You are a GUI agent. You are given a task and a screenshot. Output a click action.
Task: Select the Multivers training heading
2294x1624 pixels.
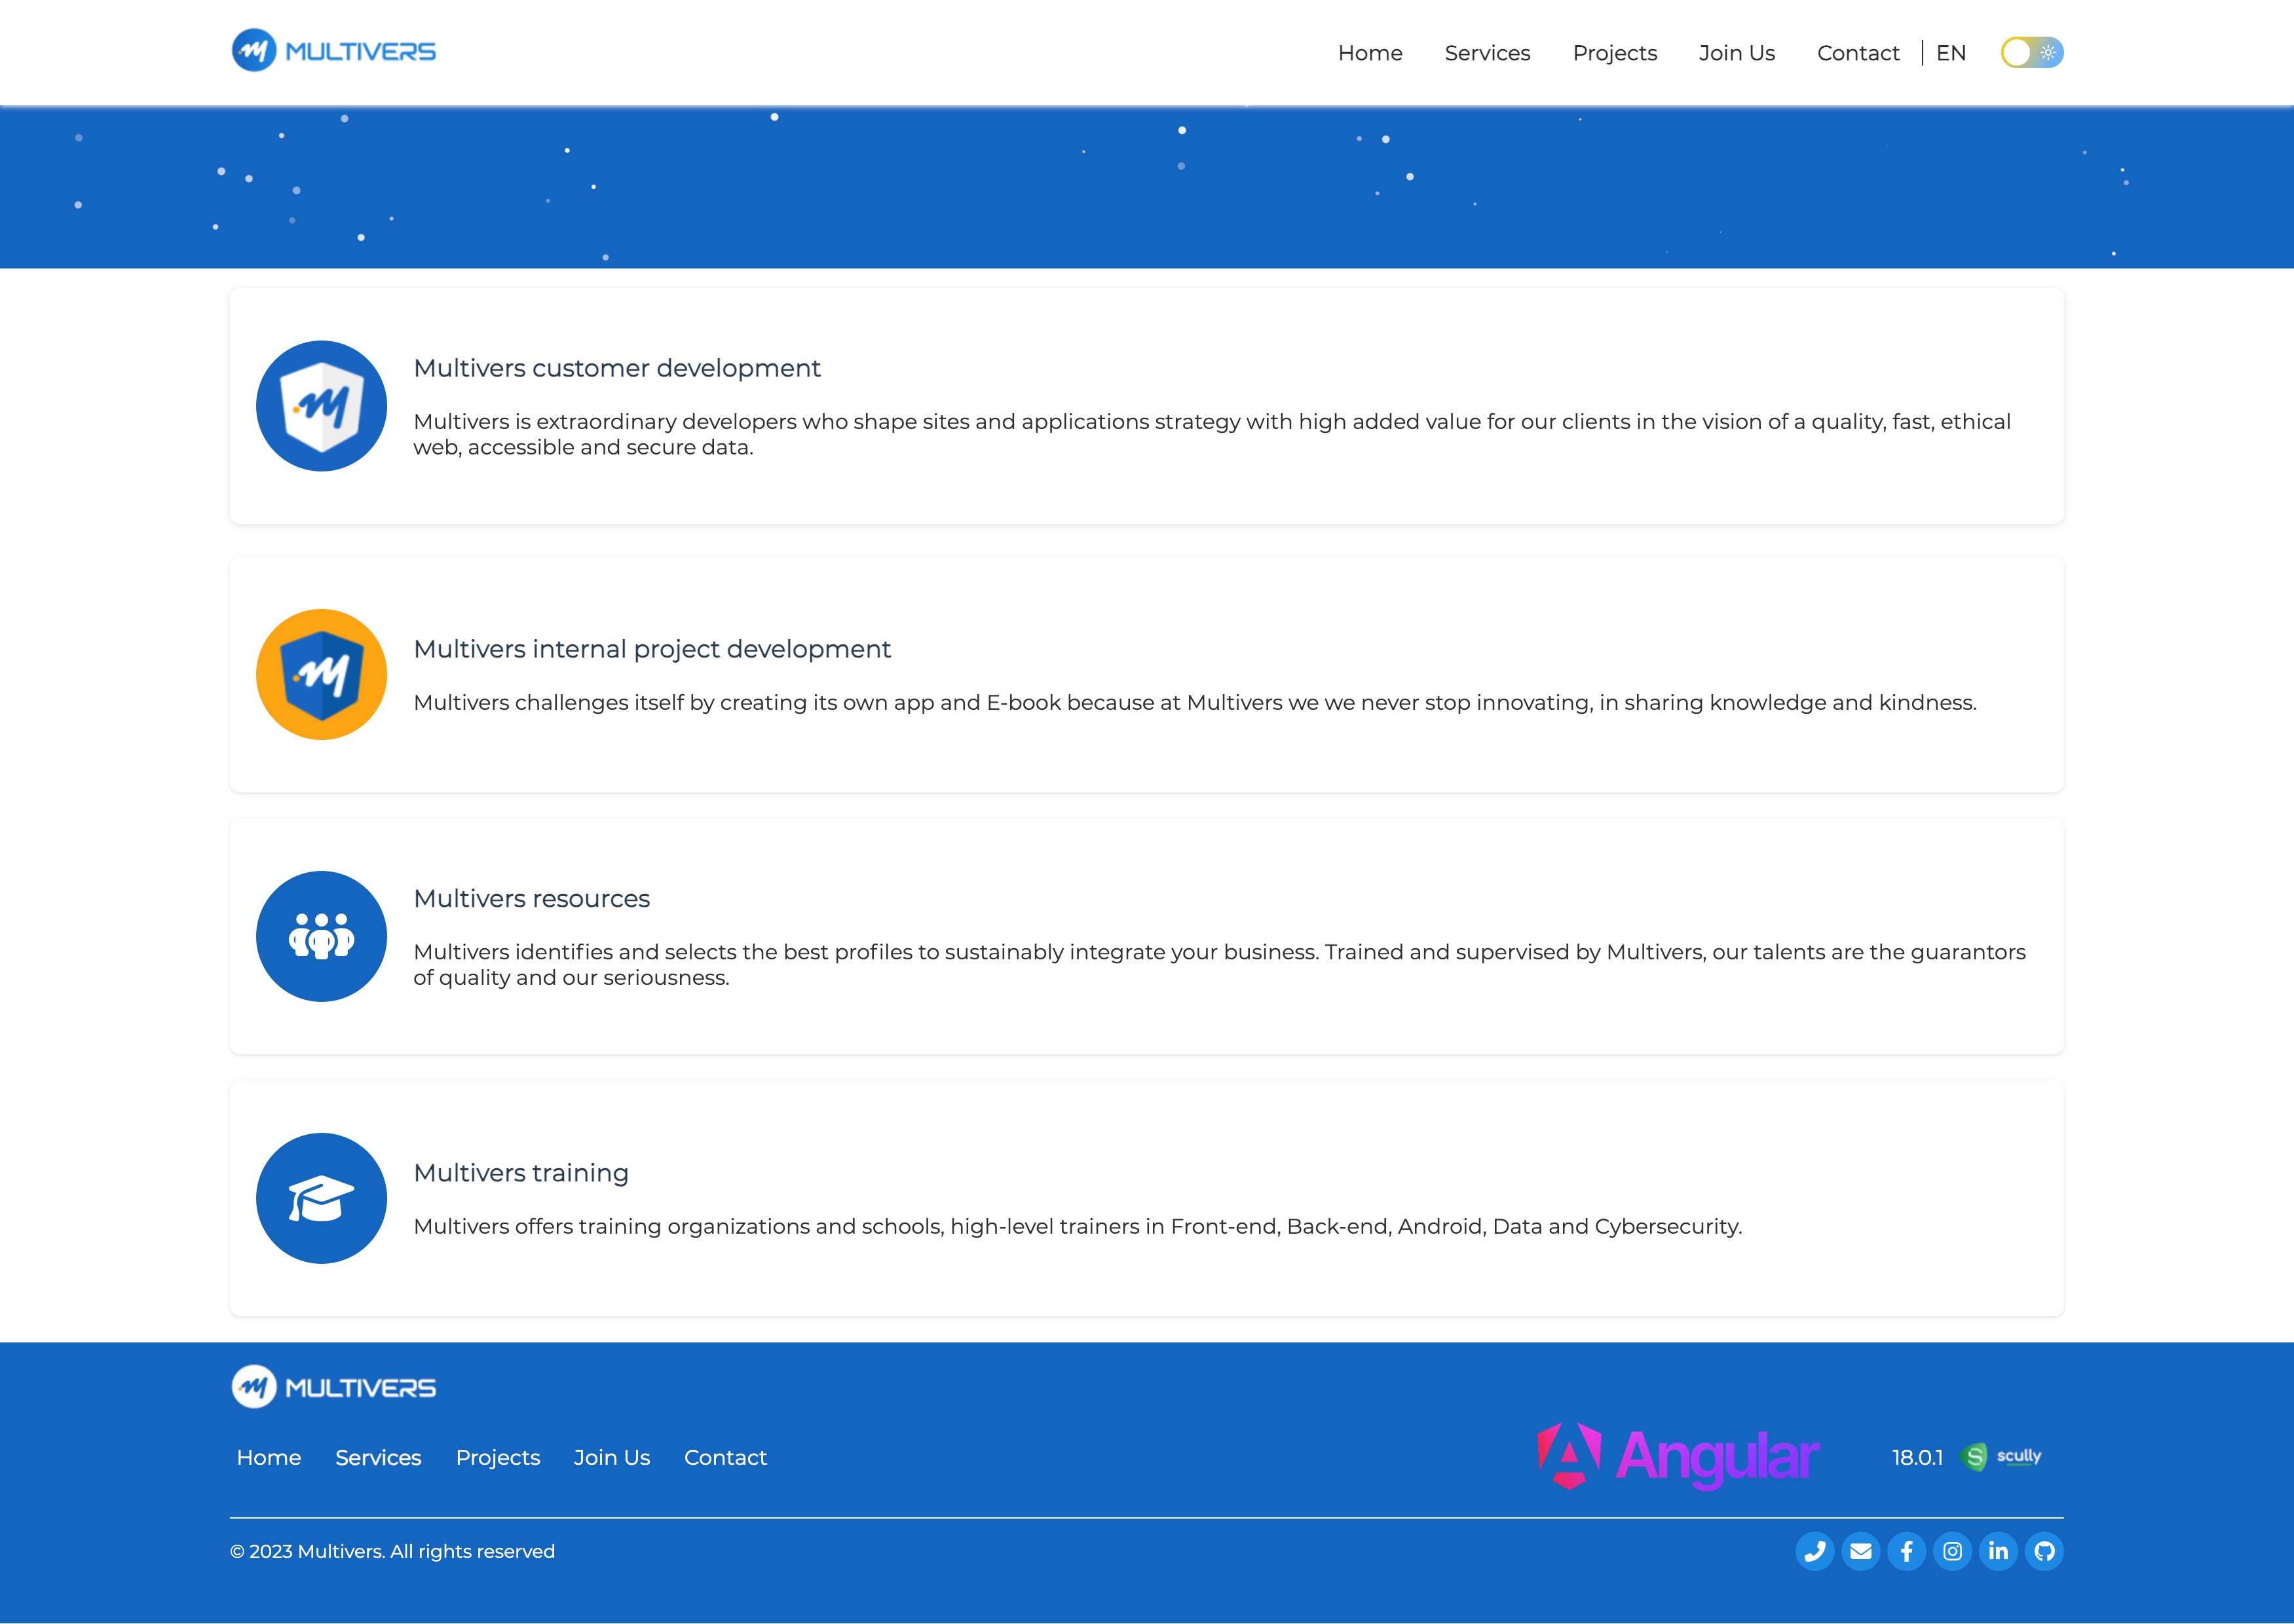[x=521, y=1173]
